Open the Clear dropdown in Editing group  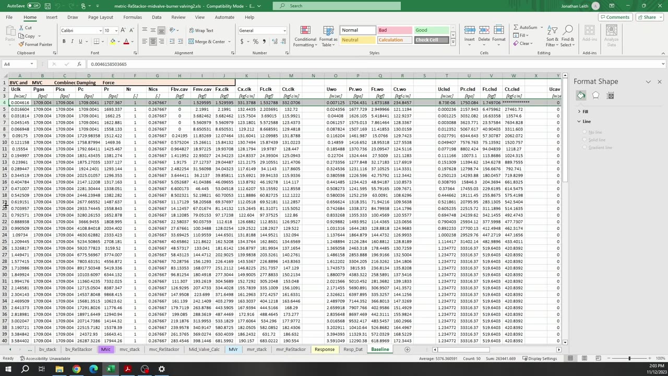(x=523, y=43)
